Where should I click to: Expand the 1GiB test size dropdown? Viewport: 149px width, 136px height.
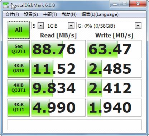[71, 26]
